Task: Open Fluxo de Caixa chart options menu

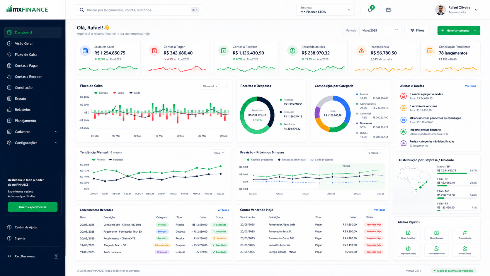Action: pyautogui.click(x=226, y=86)
